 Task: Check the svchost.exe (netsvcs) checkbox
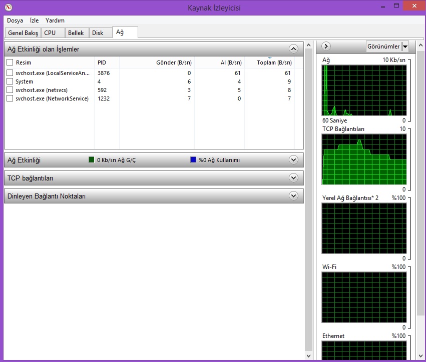tap(10, 90)
